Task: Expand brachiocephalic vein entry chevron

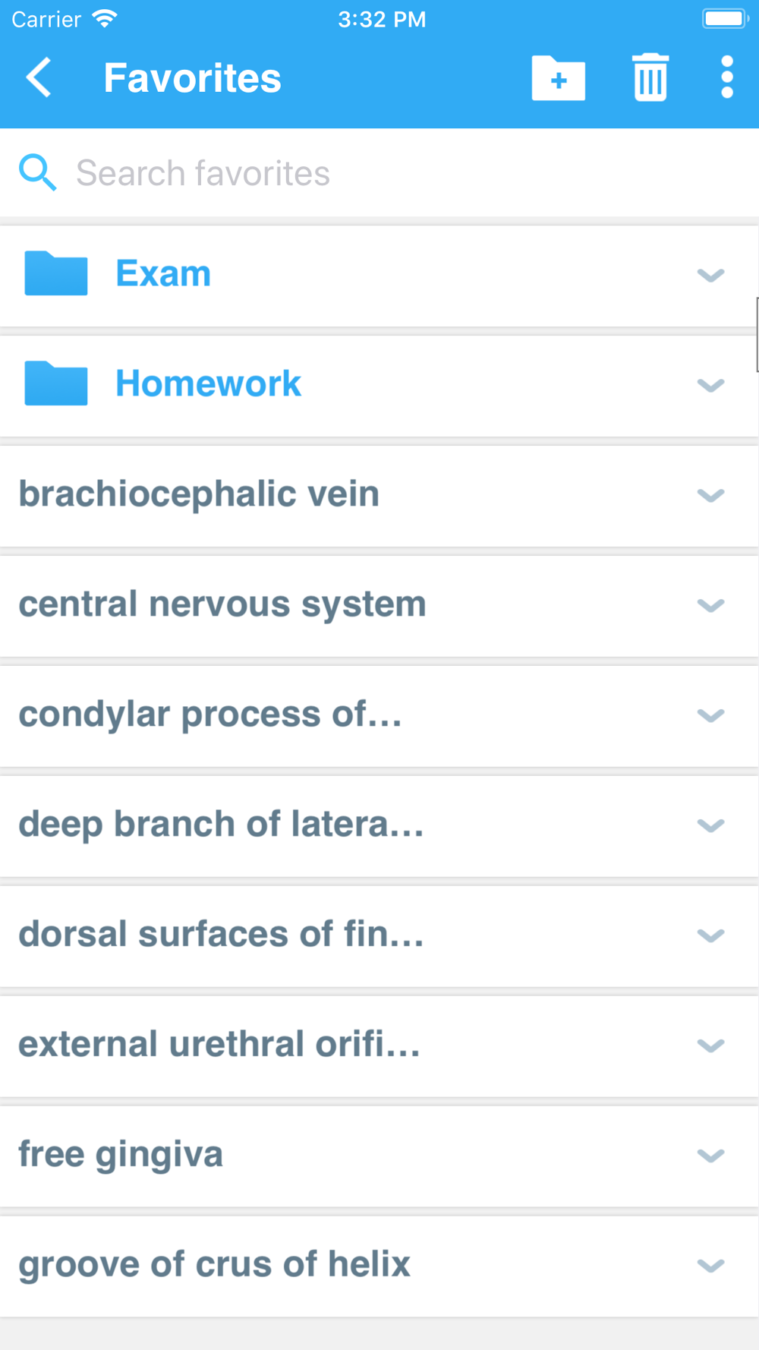Action: coord(710,495)
